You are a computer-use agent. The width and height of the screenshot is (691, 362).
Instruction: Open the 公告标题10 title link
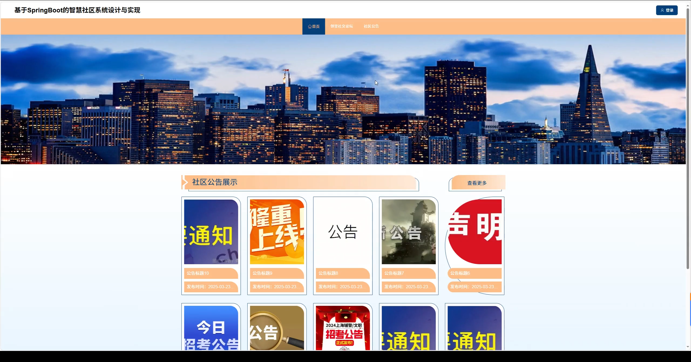(198, 273)
